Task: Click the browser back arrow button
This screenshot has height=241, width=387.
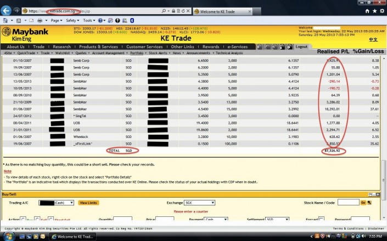Action: [x=7, y=10]
